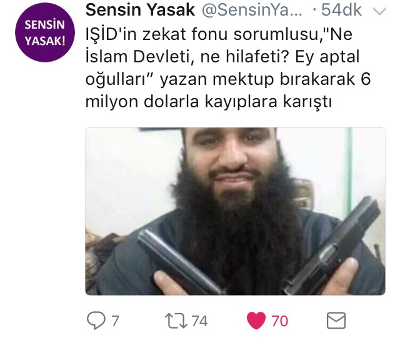The image size is (400, 338).
Task: Share the tweet via the envelope icon
Action: point(336,321)
